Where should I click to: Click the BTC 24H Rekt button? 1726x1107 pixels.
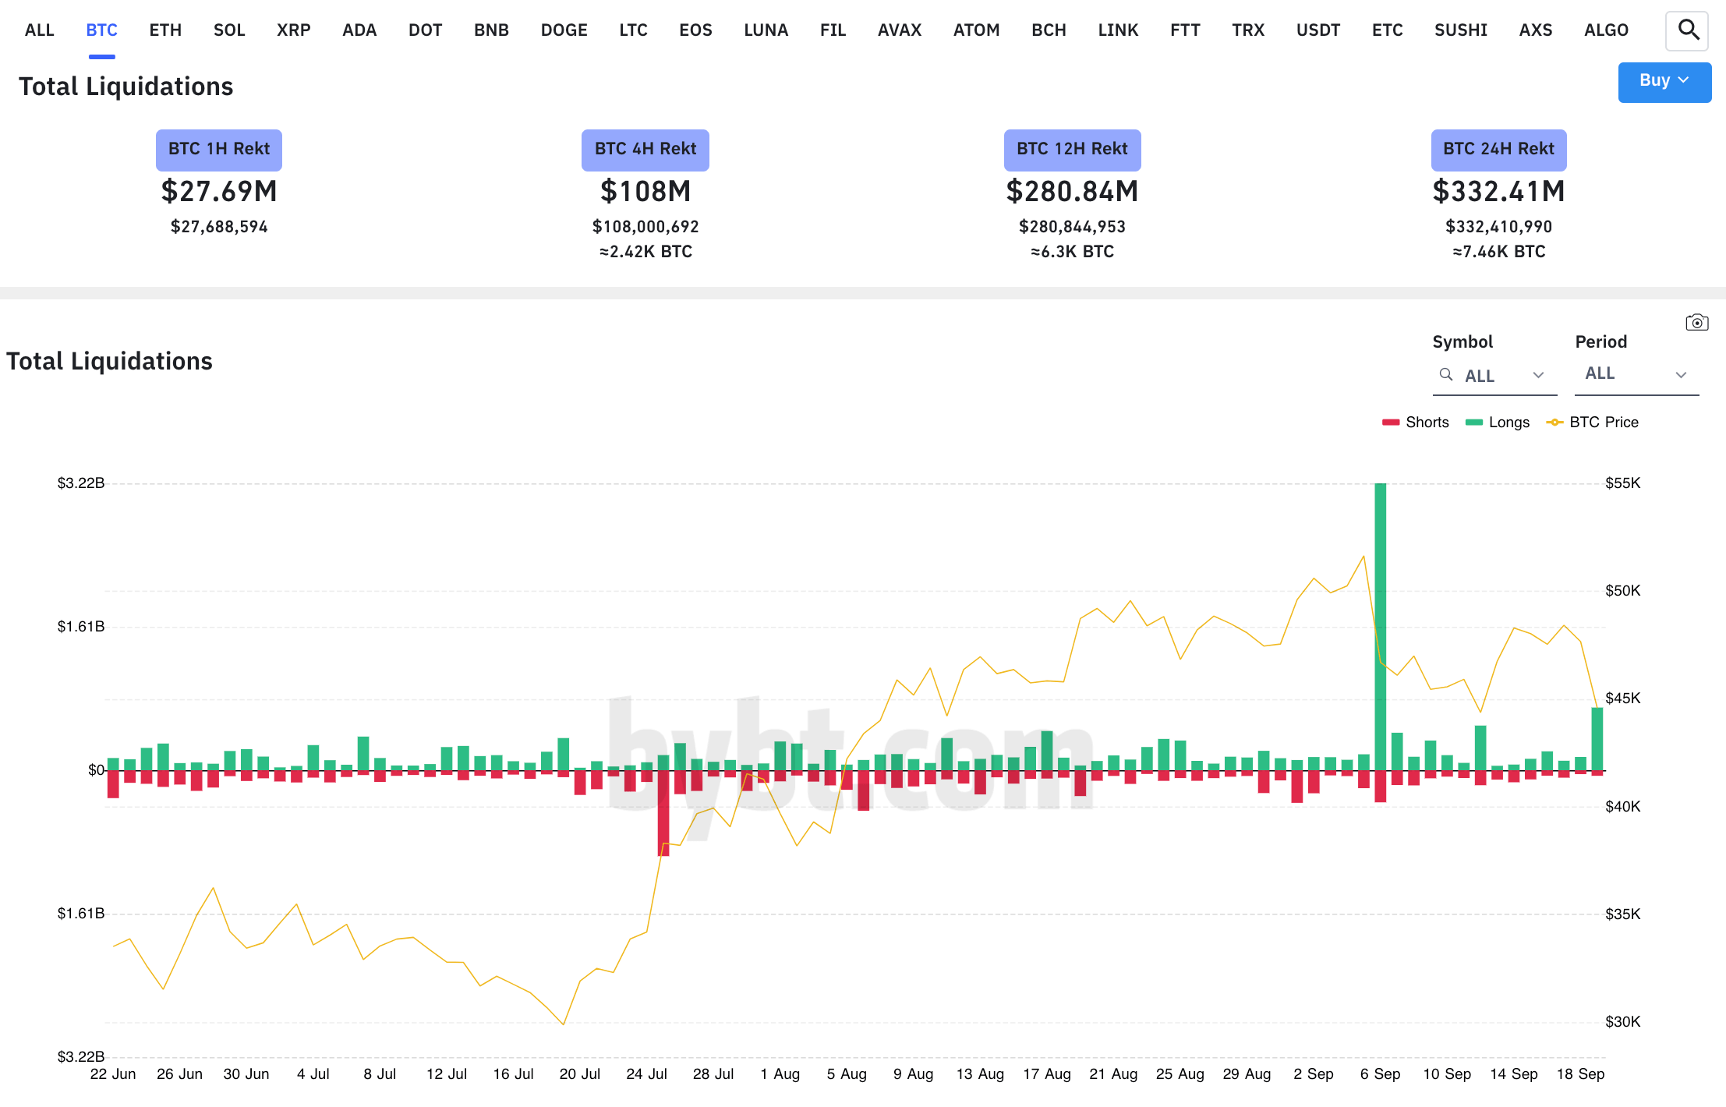click(x=1498, y=150)
